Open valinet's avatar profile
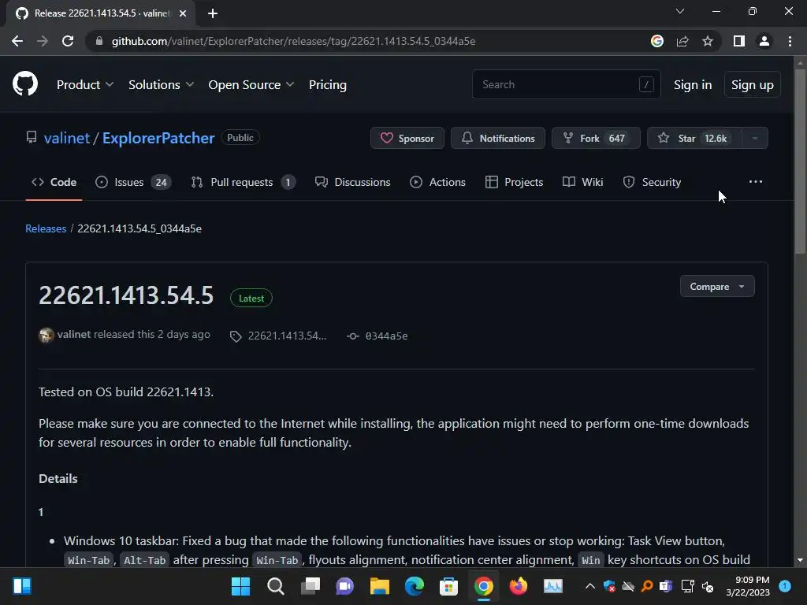The width and height of the screenshot is (807, 605). [46, 336]
